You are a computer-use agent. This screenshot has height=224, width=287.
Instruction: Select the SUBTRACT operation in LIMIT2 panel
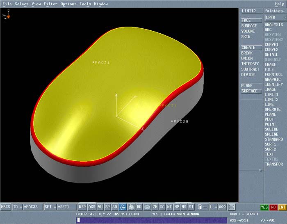[250, 69]
